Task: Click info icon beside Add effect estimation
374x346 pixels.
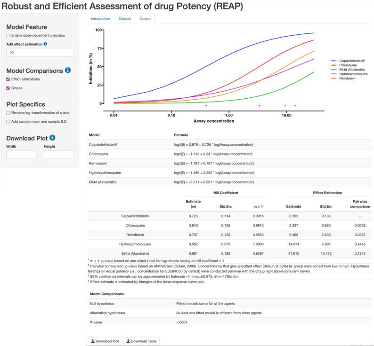Action: [46, 44]
